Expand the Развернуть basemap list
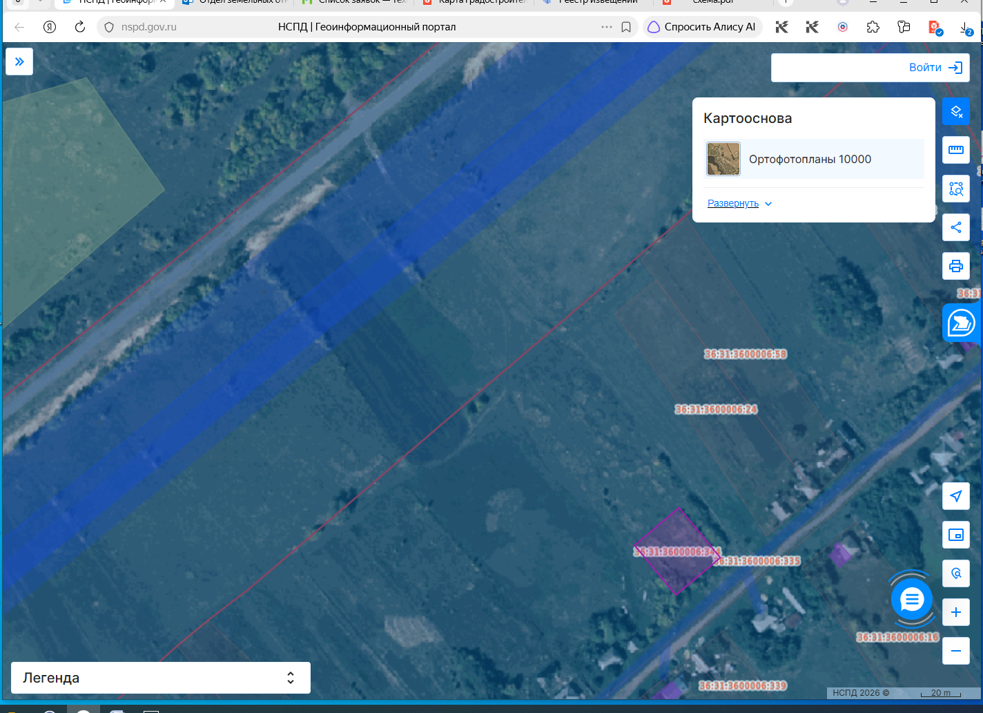This screenshot has width=983, height=713. [739, 203]
